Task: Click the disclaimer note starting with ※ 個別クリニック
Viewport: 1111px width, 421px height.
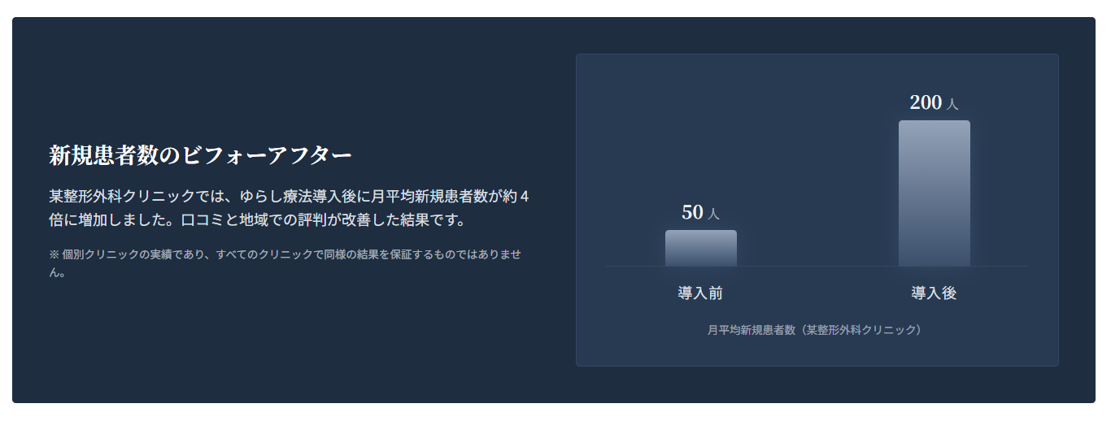Action: pos(285,263)
